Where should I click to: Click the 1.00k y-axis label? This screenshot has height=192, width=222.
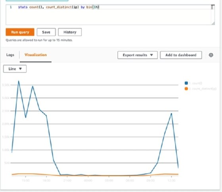6,150
